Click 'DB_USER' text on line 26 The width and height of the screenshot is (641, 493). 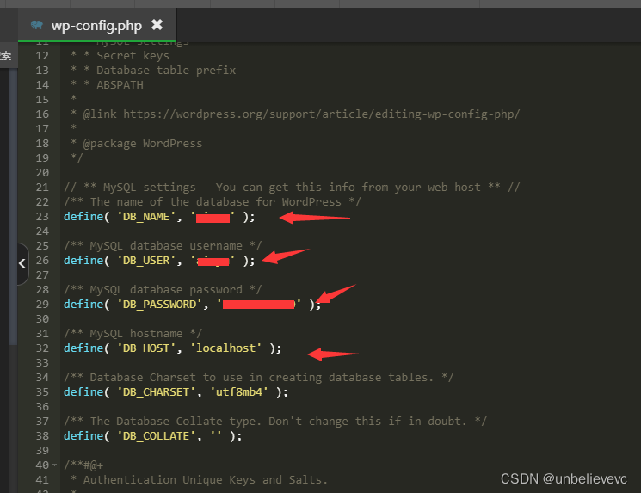[x=146, y=260]
